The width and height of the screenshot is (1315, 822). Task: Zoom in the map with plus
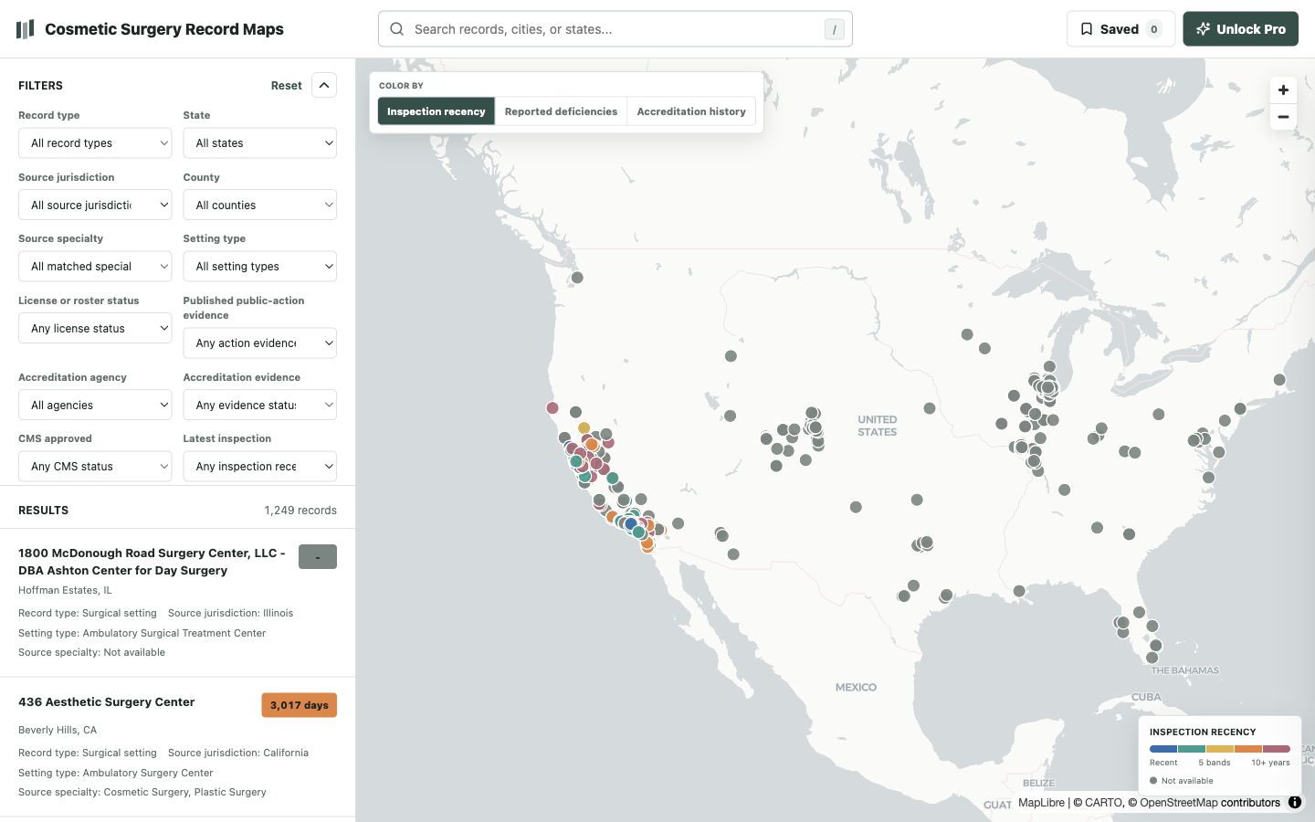[x=1283, y=90]
